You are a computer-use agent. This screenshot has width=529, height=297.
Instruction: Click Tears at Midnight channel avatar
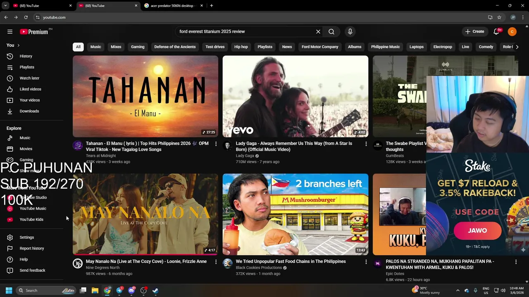pos(78,145)
